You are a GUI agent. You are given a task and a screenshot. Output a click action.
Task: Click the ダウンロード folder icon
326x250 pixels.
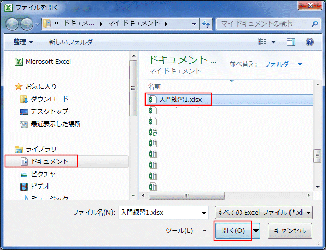point(24,99)
